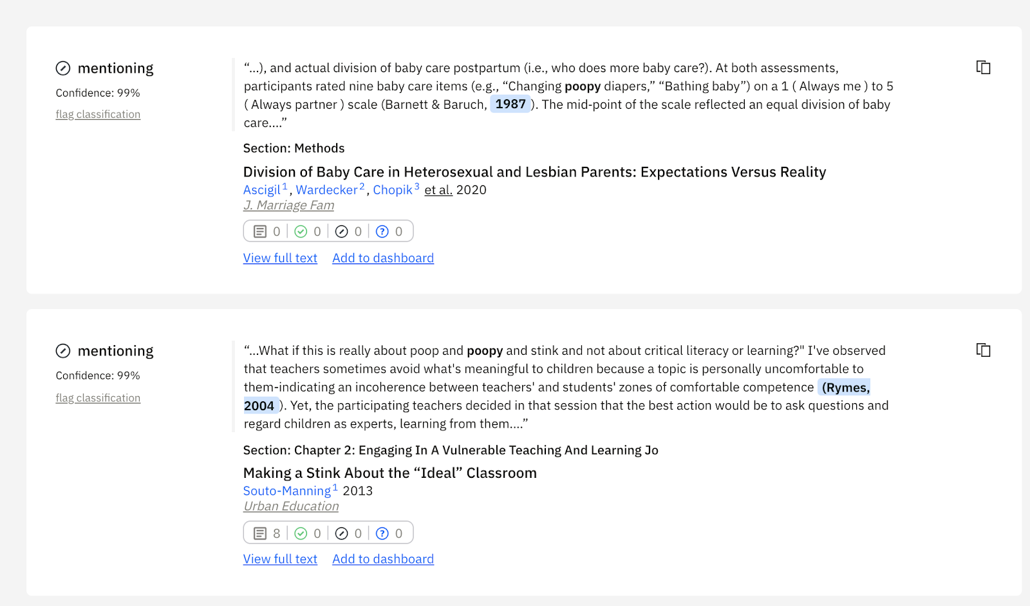Click the question mark icon in second card
The height and width of the screenshot is (606, 1030).
coord(382,533)
